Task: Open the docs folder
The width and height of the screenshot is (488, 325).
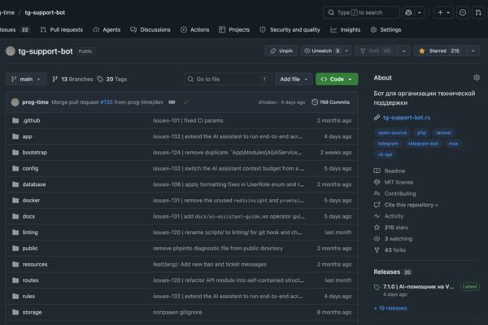Action: tap(28, 216)
